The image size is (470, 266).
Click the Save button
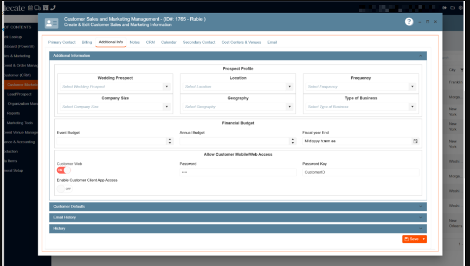coord(411,239)
